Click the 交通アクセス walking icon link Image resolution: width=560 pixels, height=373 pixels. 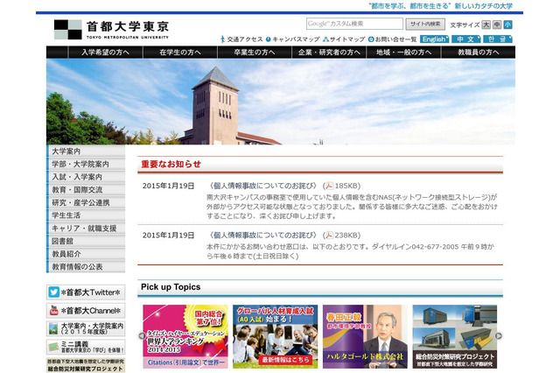(x=241, y=39)
